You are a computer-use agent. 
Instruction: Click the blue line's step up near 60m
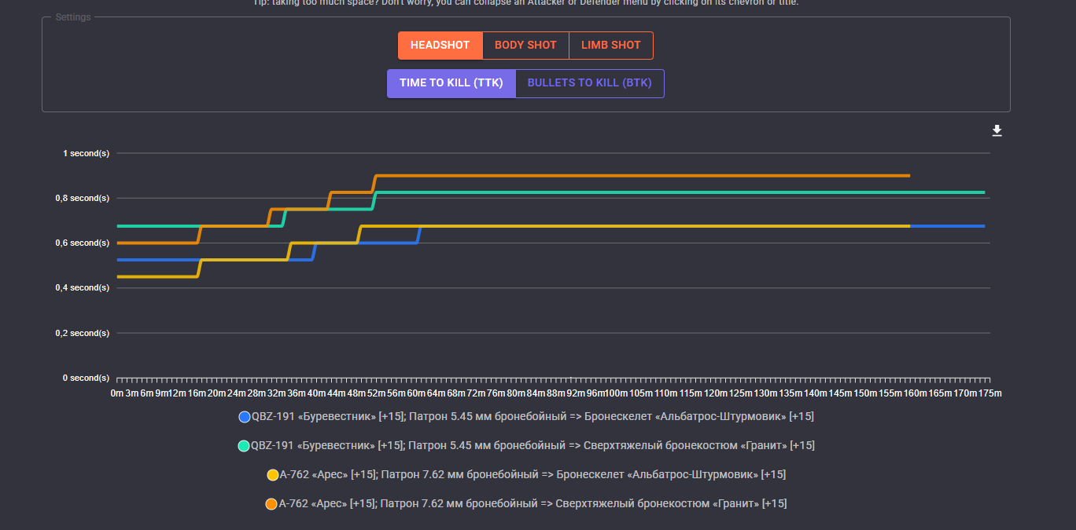click(x=419, y=235)
